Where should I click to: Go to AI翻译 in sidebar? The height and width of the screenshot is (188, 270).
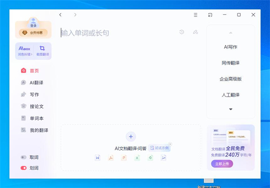[x=37, y=82]
